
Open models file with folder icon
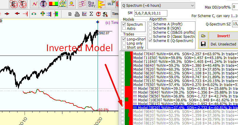coord(203,36)
